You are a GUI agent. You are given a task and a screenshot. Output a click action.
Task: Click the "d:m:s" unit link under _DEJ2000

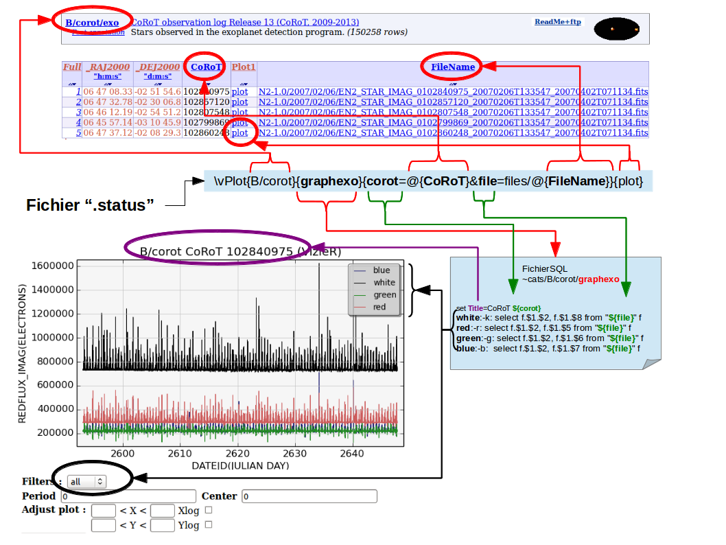click(158, 76)
